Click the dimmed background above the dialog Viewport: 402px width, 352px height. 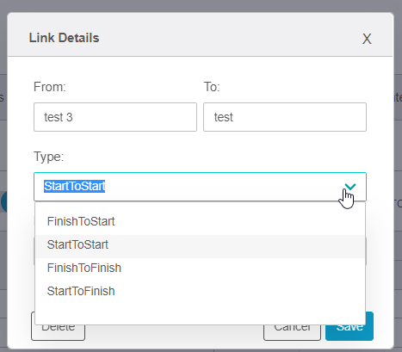201,6
